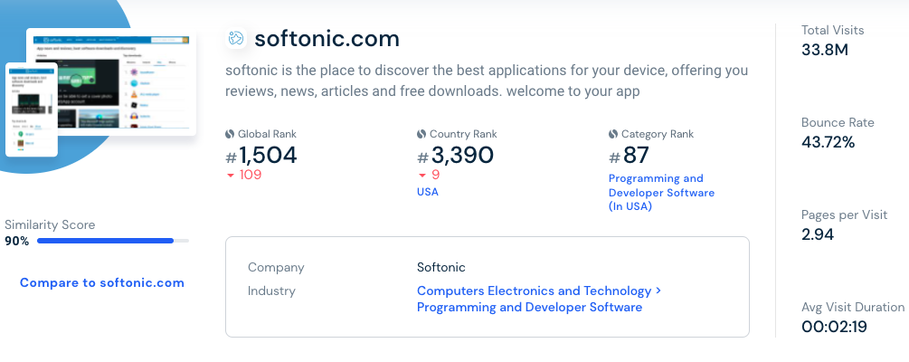Click the mobile site preview thumbnail
The image size is (909, 362).
click(32, 110)
